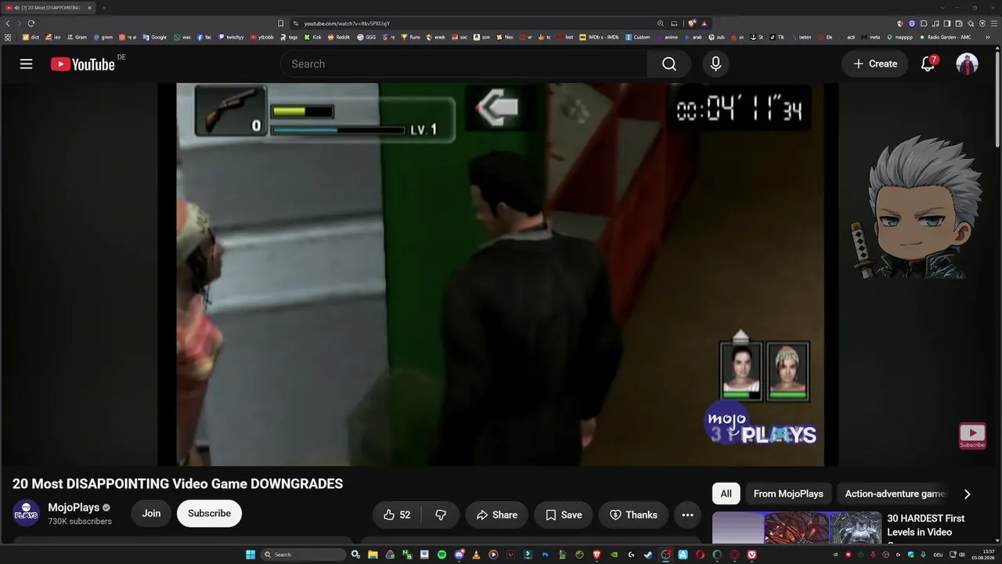Open File Explorer from the taskbar

[x=373, y=555]
